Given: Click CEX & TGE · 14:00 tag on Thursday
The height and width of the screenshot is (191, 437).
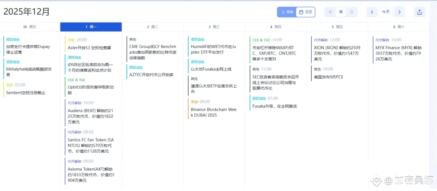Looking at the screenshot, I should [267, 40].
